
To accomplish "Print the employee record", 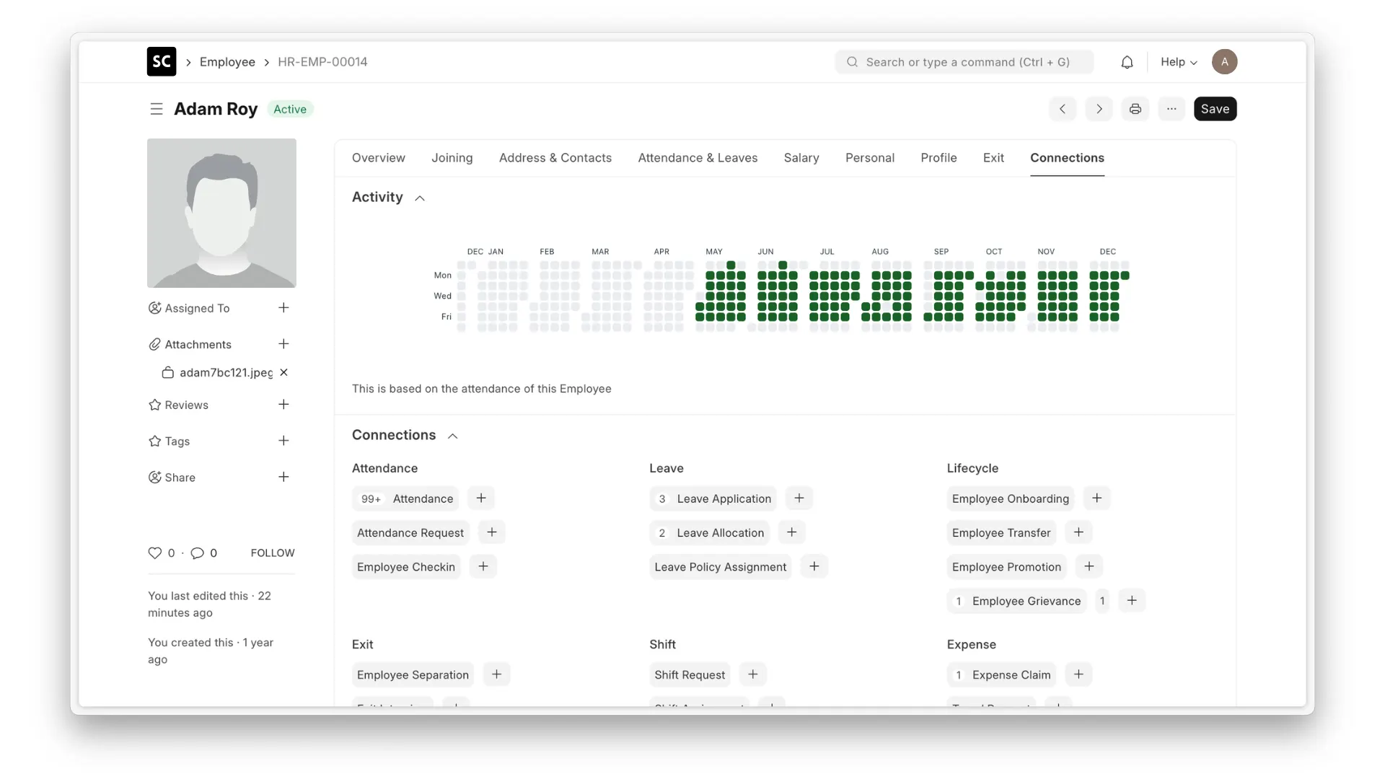I will click(x=1135, y=109).
